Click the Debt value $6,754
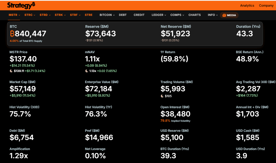 point(21,137)
